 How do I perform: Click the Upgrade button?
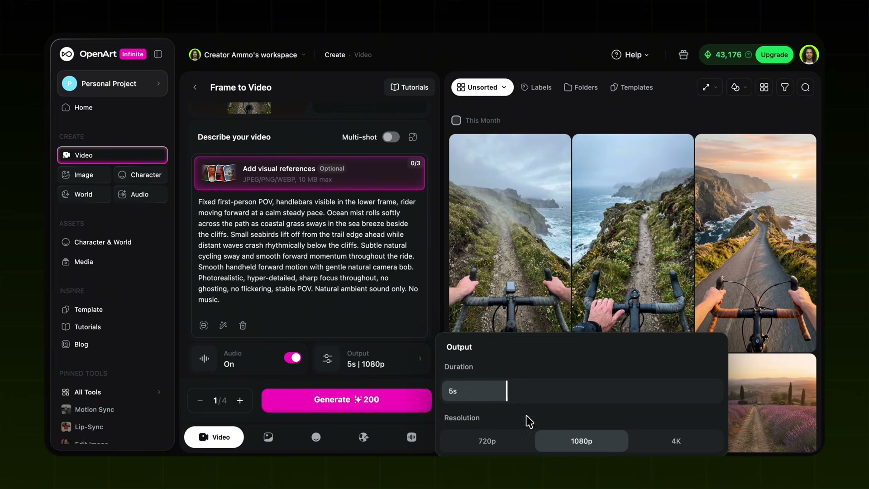(774, 55)
